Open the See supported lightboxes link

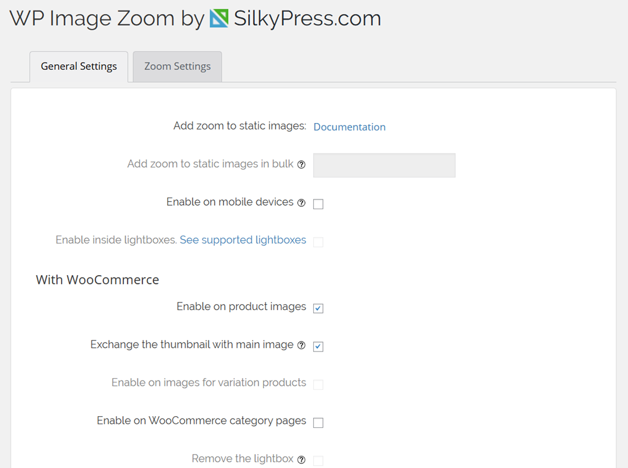(243, 240)
